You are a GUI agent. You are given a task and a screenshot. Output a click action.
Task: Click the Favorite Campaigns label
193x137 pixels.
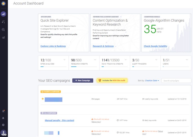coord(51,92)
